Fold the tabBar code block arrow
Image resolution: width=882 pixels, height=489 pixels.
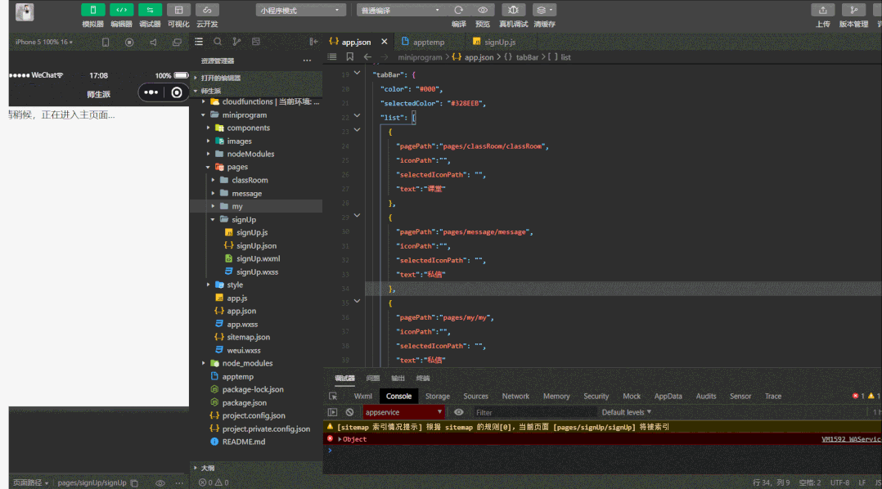pos(357,73)
